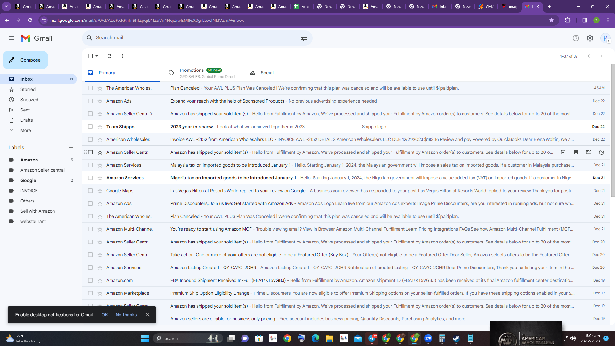Go to older messages arrow
Viewport: 615px width, 346px height.
pyautogui.click(x=602, y=56)
